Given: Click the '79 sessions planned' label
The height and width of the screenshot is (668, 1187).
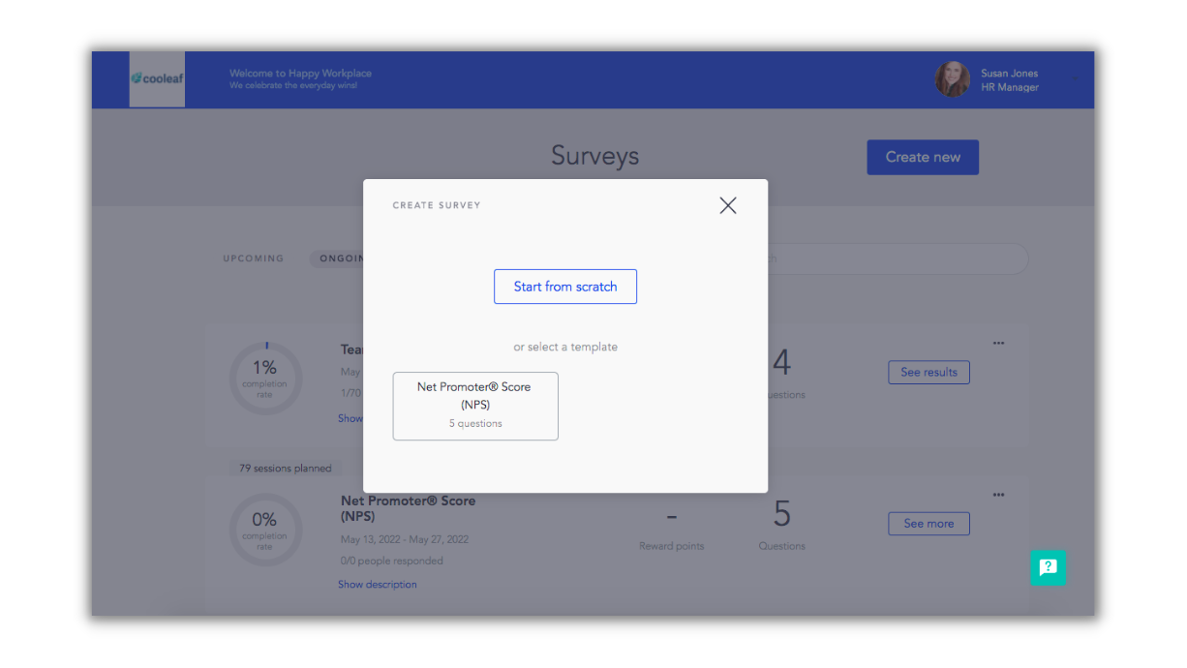Looking at the screenshot, I should [286, 469].
